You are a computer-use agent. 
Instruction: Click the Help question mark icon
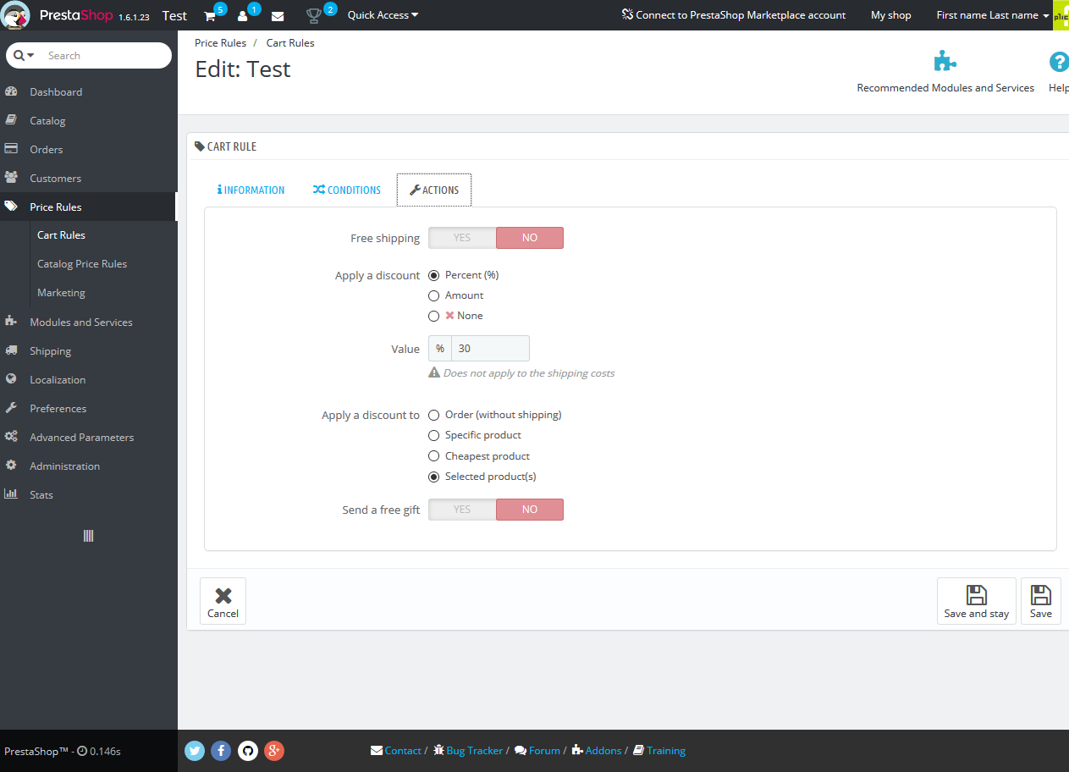pyautogui.click(x=1059, y=62)
